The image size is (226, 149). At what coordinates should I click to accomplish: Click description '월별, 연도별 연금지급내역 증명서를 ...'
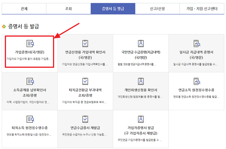click(x=137, y=64)
